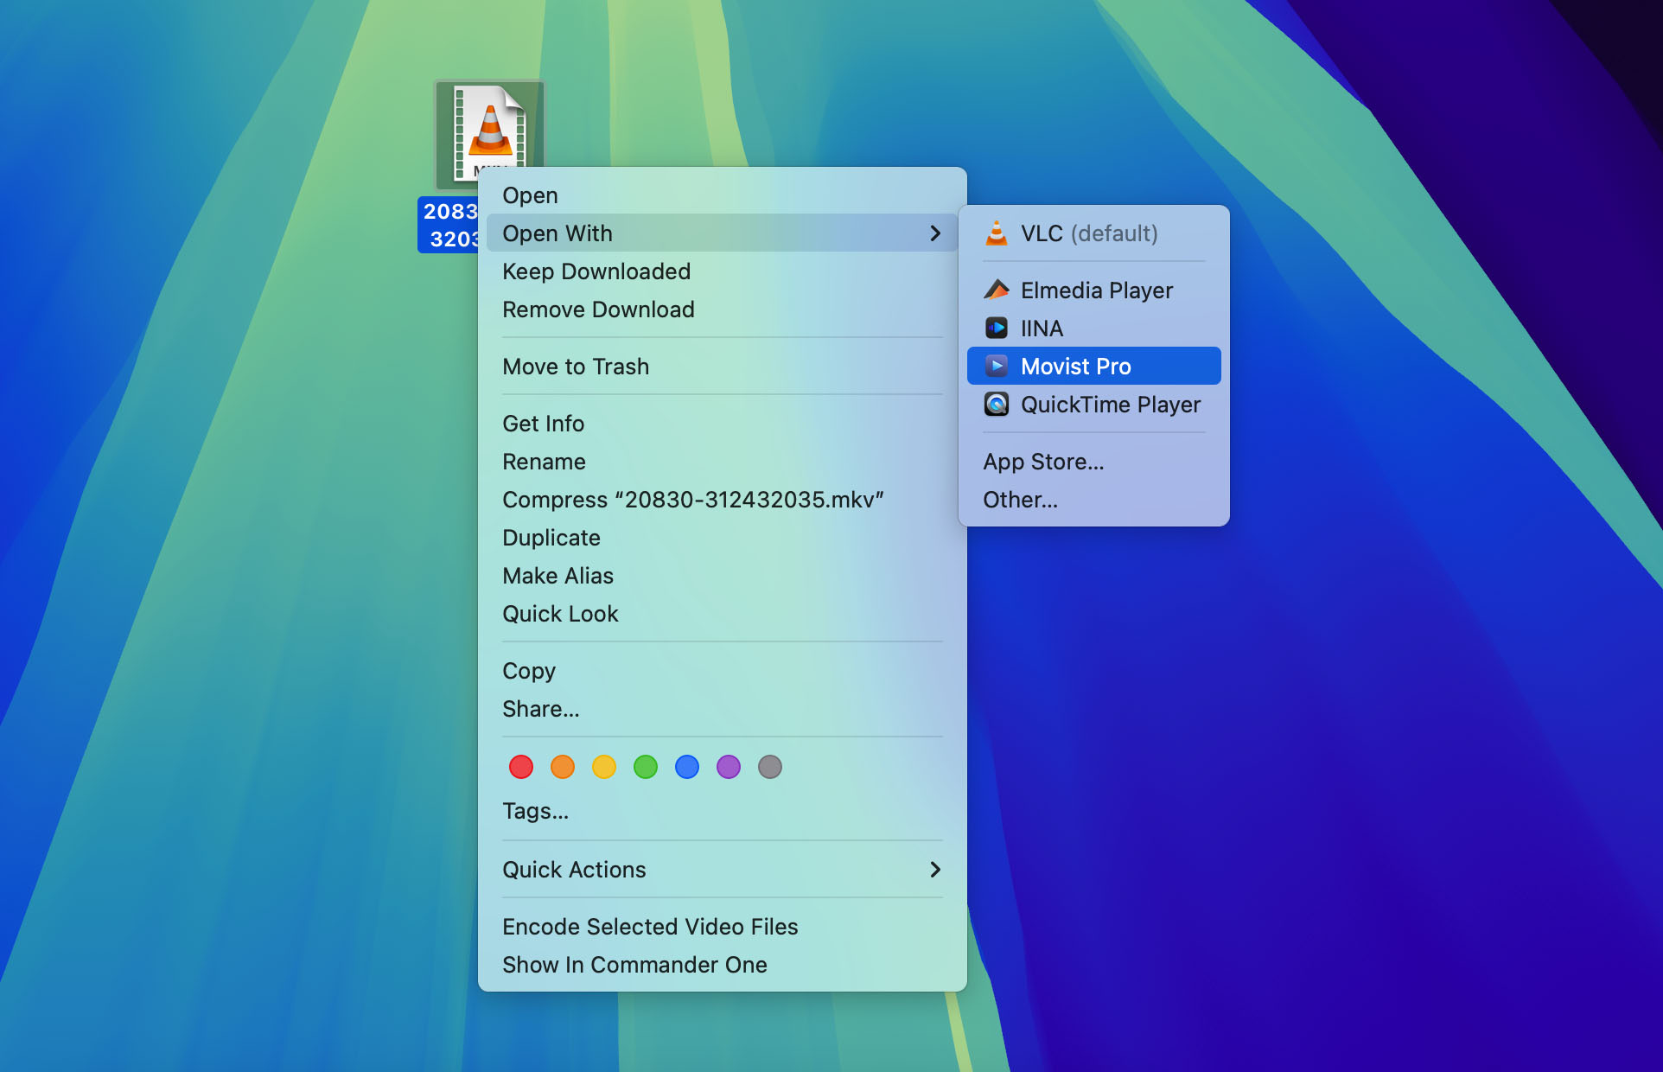Image resolution: width=1663 pixels, height=1072 pixels.
Task: Open App Store… from submenu
Action: coord(1043,462)
